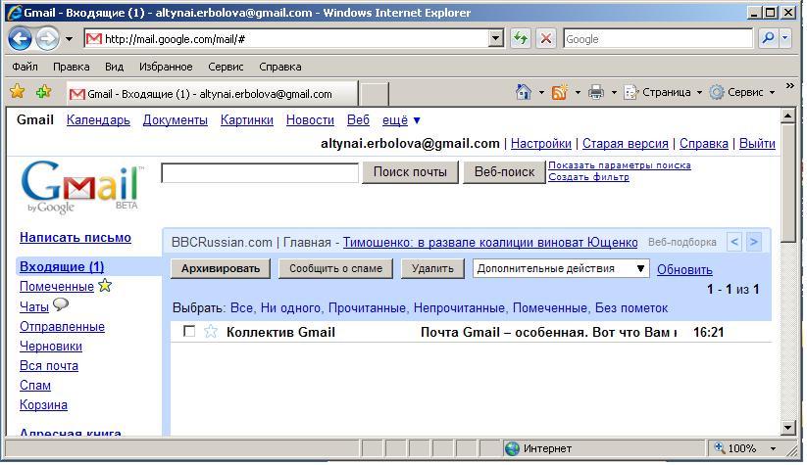Viewport: 807px width, 465px height.
Task: Open Favorites Center star icon
Action: [18, 92]
